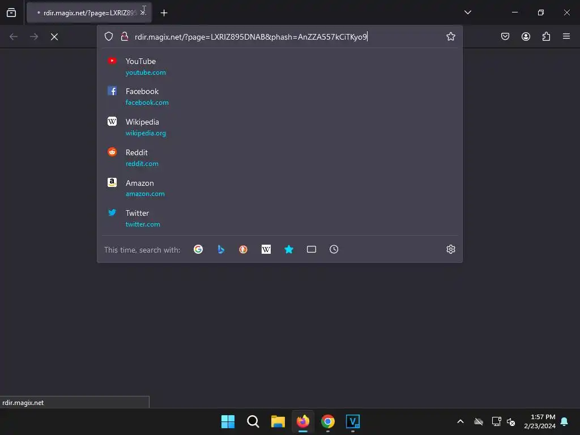Search this time with Google icon
Viewport: 580px width, 435px height.
(x=198, y=249)
